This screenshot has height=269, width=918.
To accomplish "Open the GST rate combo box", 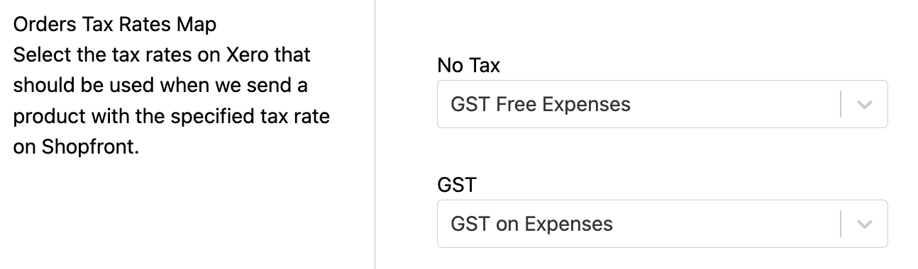I will [x=662, y=224].
